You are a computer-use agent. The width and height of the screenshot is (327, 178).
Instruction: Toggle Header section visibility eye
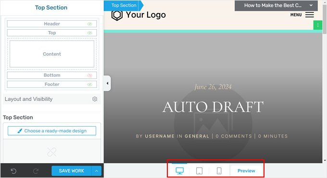tap(89, 24)
